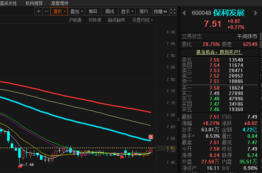Click 筹码 toolbar button
This screenshot has width=262, height=173.
coord(93,11)
